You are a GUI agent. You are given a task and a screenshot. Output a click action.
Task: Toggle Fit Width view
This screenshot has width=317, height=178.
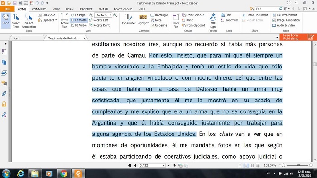[79, 20]
